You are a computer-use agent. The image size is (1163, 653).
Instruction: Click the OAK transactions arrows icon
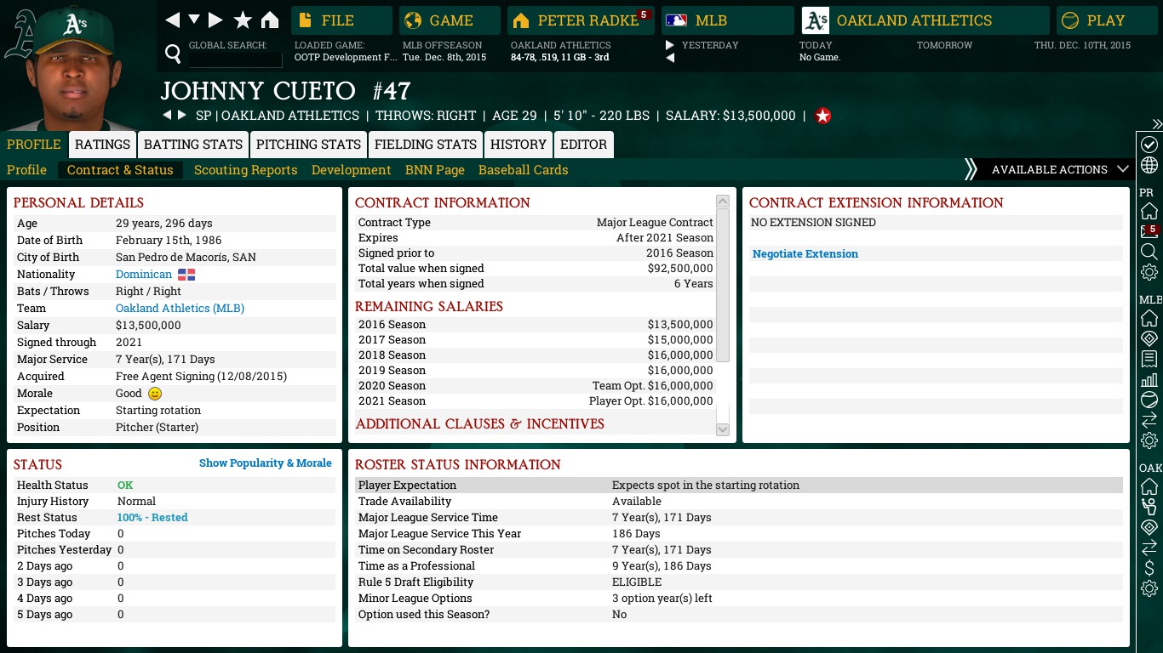pyautogui.click(x=1149, y=548)
